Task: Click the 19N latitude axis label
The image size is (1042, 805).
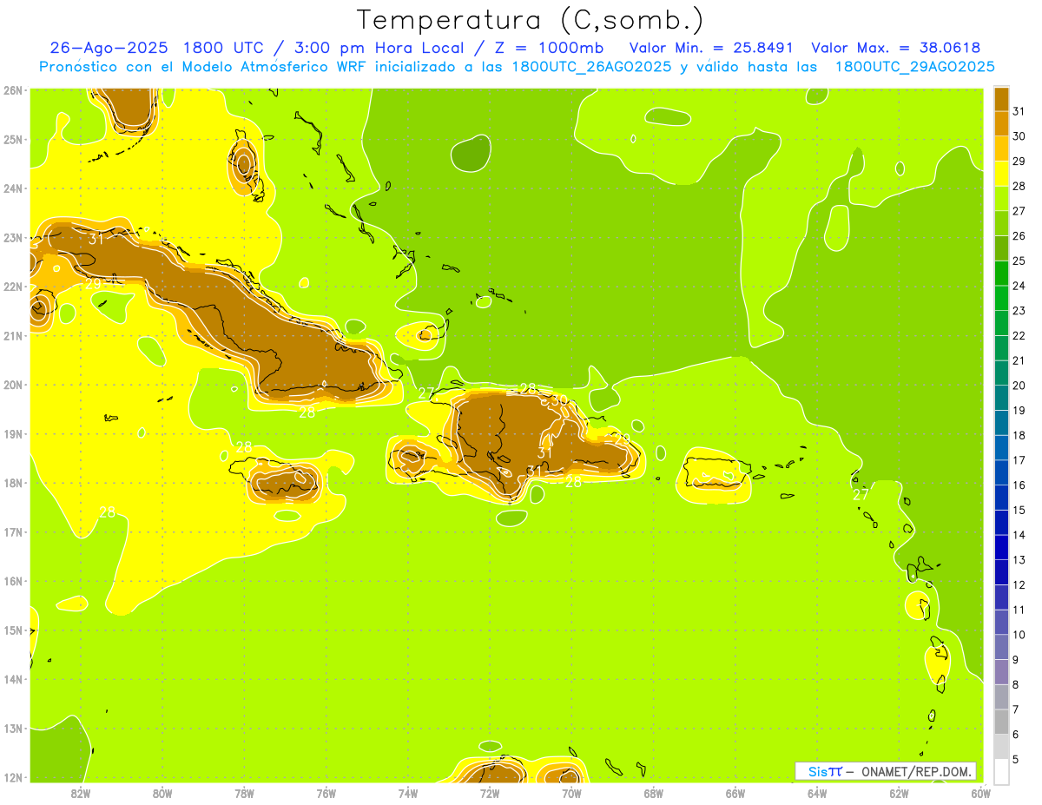Action: [x=13, y=434]
